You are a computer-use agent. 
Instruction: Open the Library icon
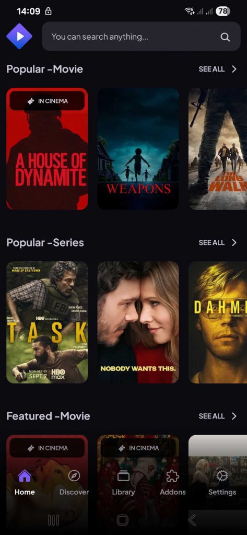(x=123, y=475)
